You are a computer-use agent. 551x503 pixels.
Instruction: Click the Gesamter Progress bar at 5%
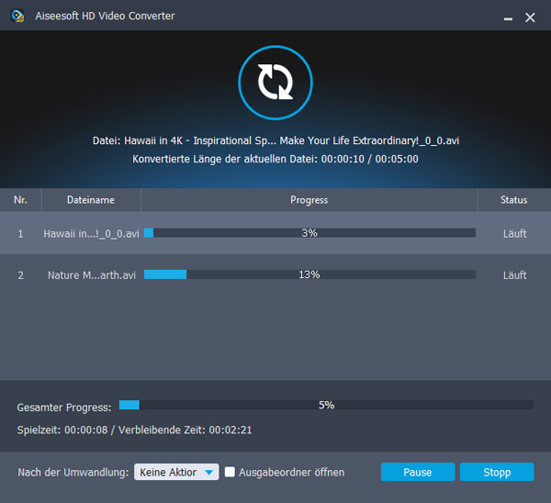[x=326, y=405]
